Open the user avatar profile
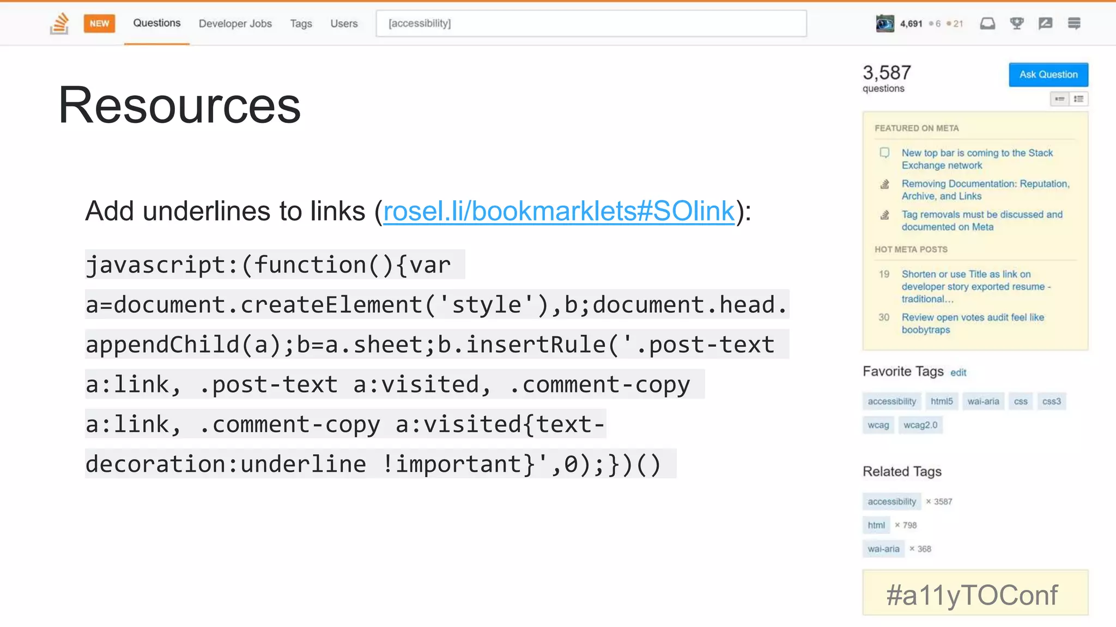 pyautogui.click(x=885, y=23)
